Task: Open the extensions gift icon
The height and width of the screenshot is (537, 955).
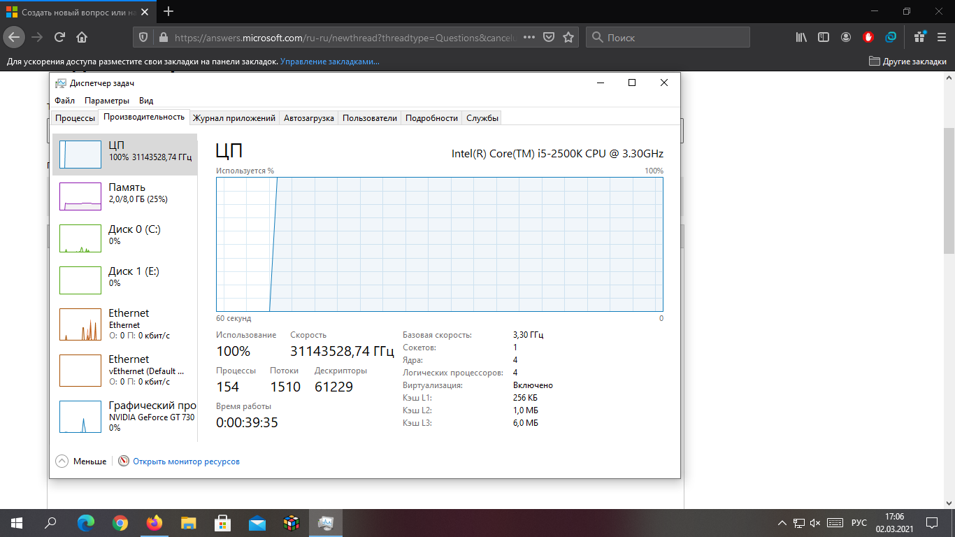Action: pos(920,37)
